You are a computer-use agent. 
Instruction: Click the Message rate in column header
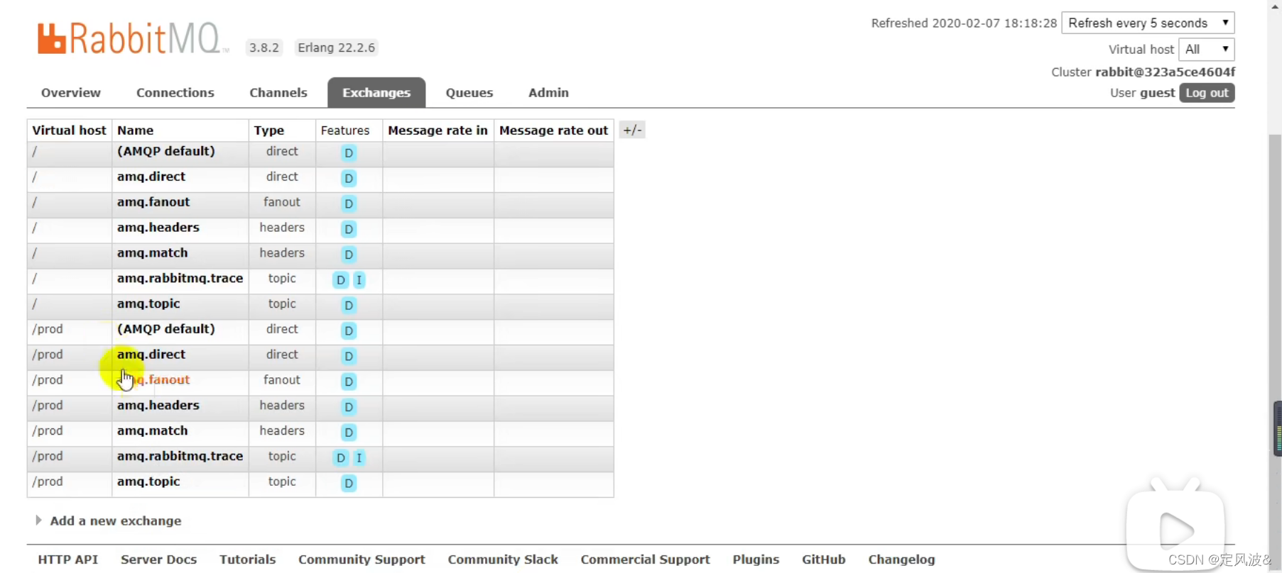[438, 130]
